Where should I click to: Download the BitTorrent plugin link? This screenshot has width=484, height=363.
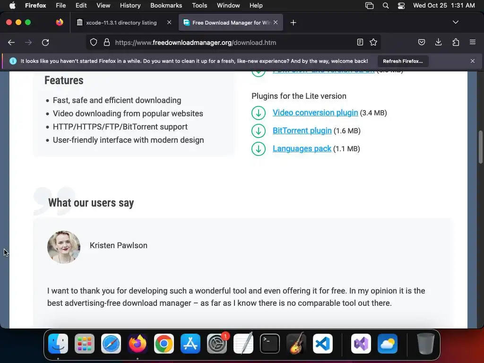[302, 130]
